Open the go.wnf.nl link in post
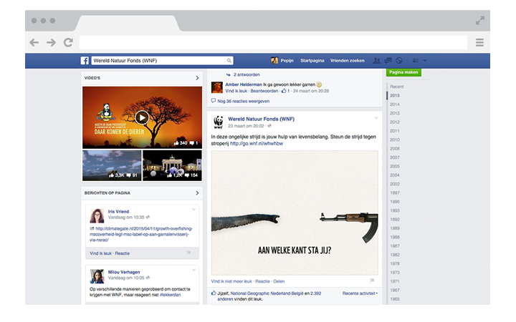Screen dimensions: 516x322 (257, 144)
